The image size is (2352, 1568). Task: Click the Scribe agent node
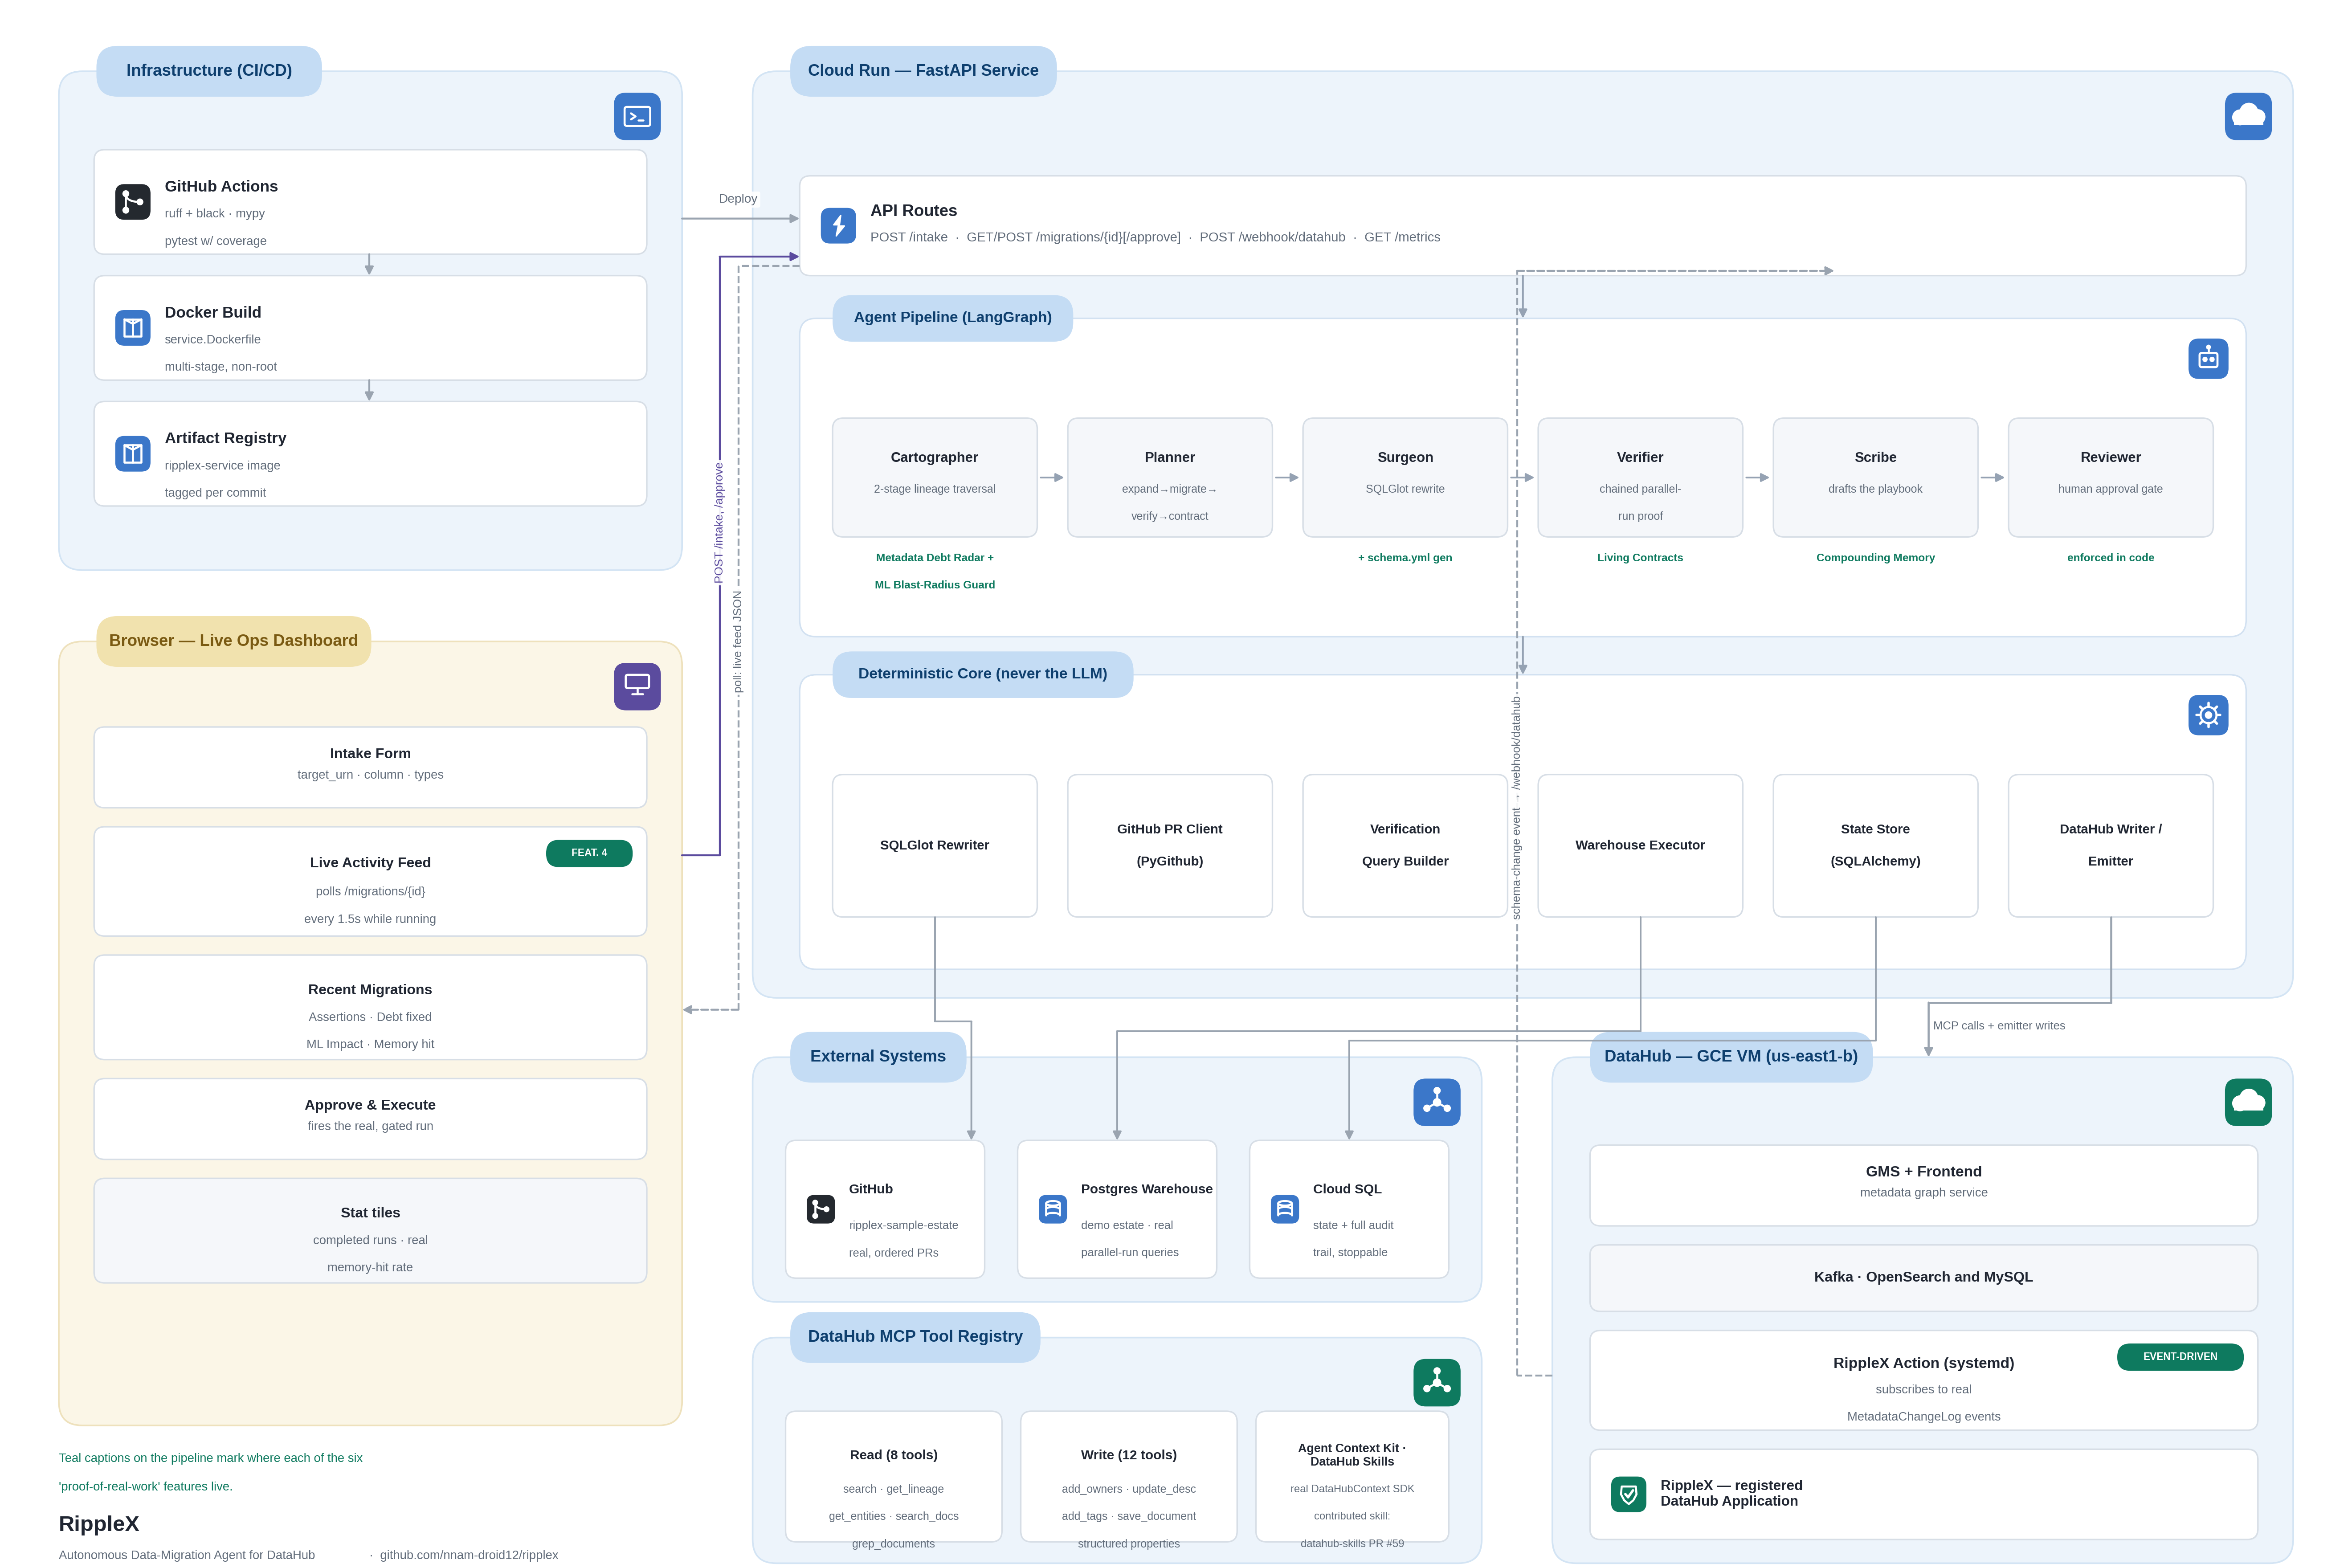[1876, 478]
